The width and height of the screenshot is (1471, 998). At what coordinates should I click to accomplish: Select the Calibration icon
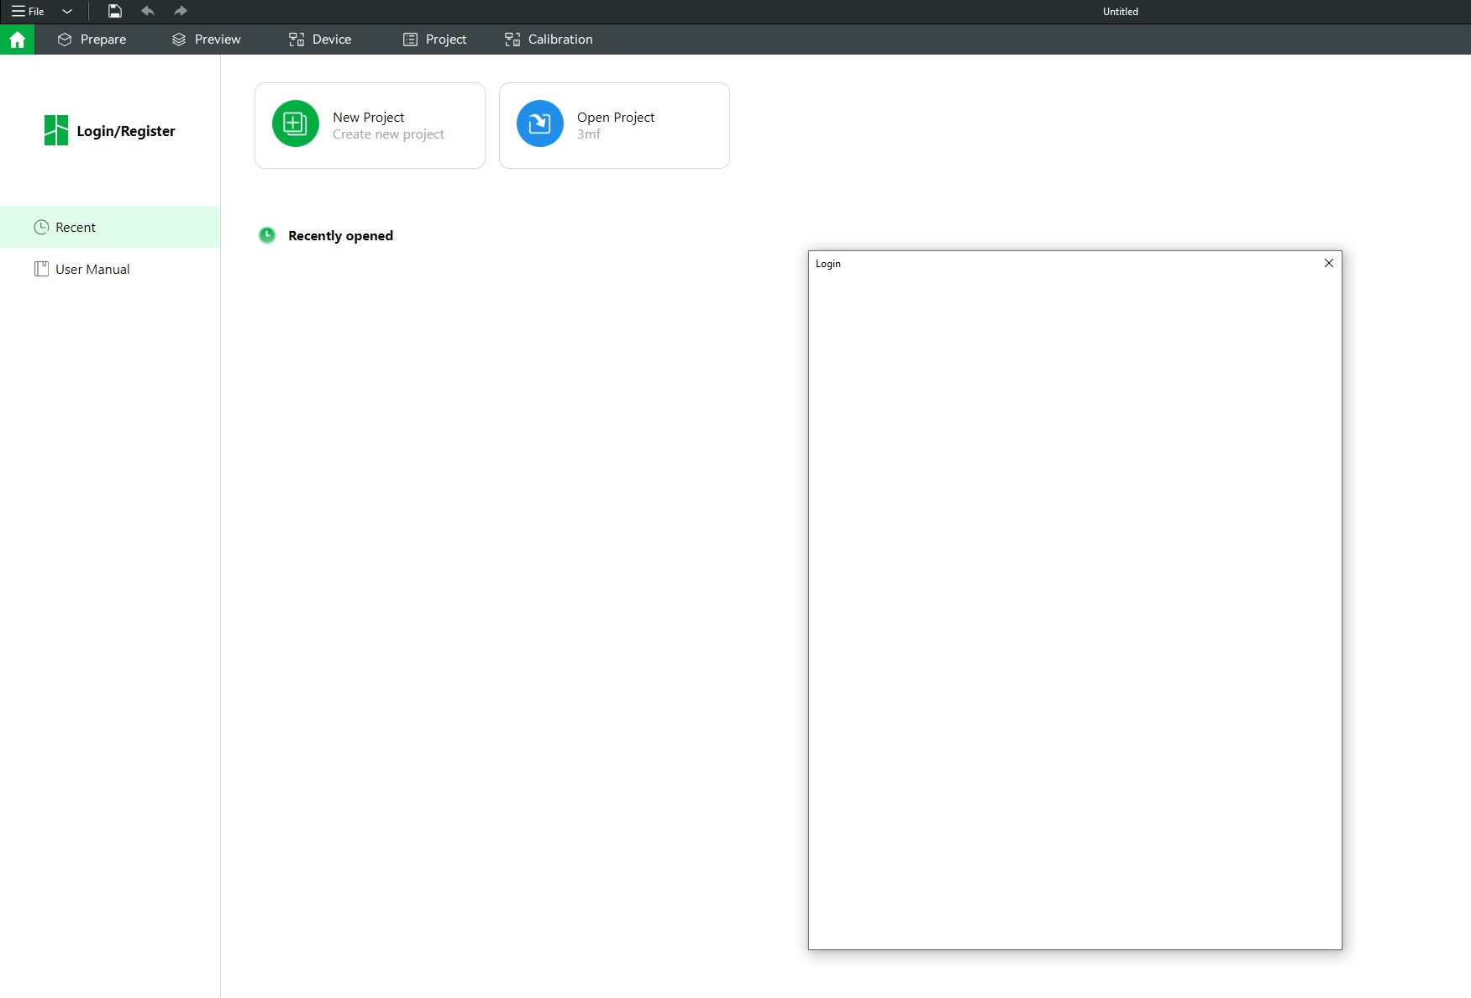click(x=512, y=39)
